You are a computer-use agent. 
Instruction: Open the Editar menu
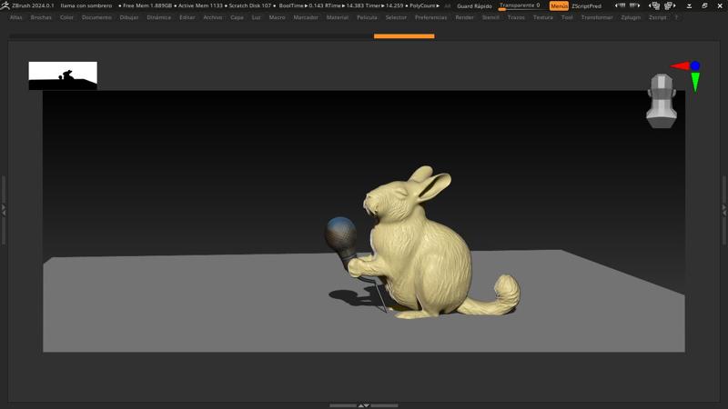[187, 17]
